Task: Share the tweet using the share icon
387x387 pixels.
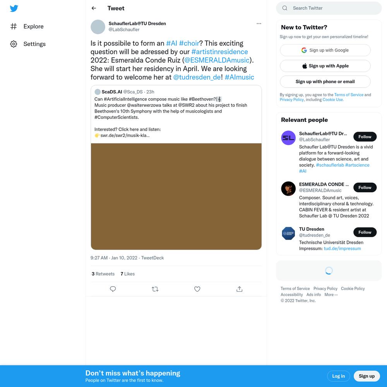Action: (x=240, y=289)
